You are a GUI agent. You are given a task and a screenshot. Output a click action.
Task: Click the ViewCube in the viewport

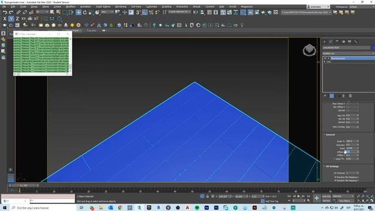tap(309, 50)
